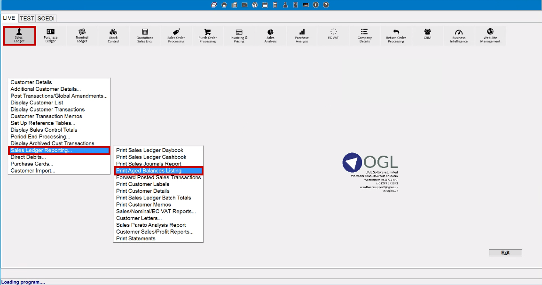Open Customer Sales/Profit Reports submenu

pos(158,232)
